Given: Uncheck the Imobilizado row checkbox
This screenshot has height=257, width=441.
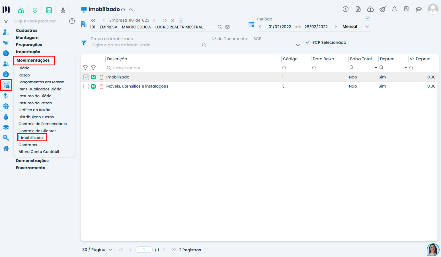Looking at the screenshot, I should point(86,77).
